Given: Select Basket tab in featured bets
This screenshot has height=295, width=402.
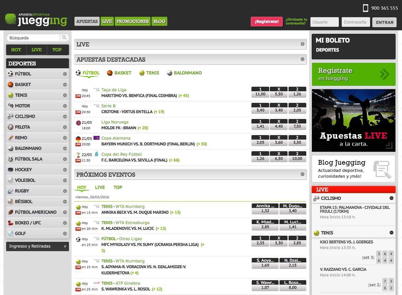Looking at the screenshot, I should [x=119, y=73].
